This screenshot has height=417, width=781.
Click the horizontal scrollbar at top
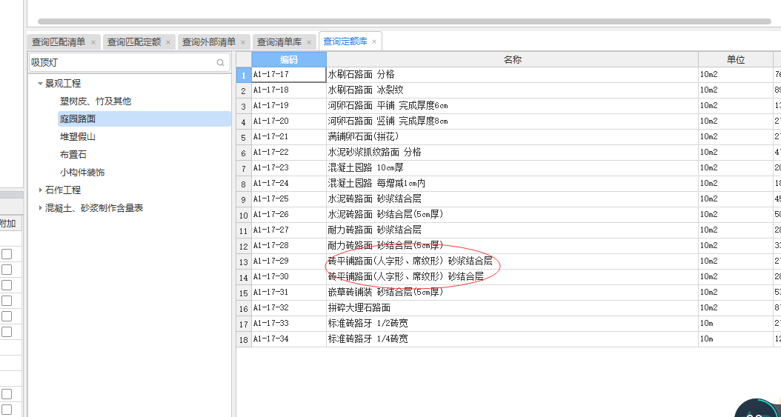tap(404, 21)
